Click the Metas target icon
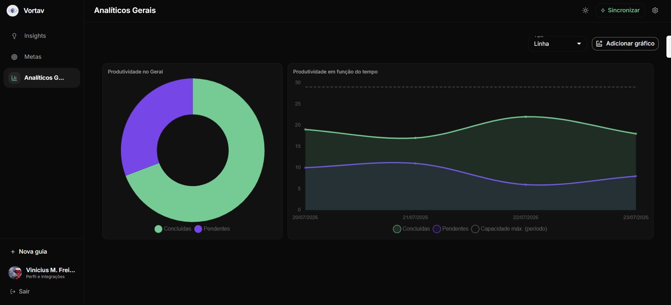Image resolution: width=671 pixels, height=305 pixels. click(x=14, y=57)
